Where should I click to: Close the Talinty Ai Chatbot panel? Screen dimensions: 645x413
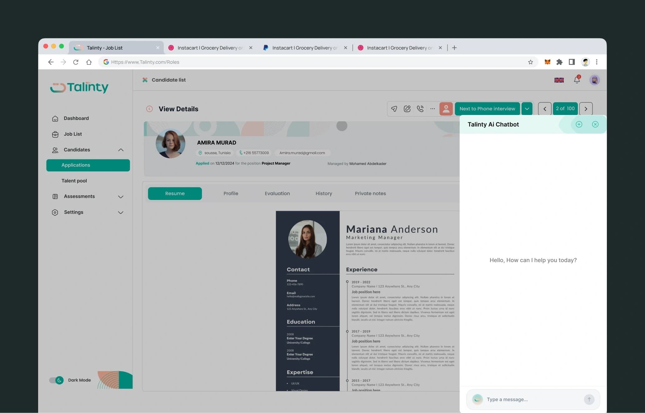(595, 124)
